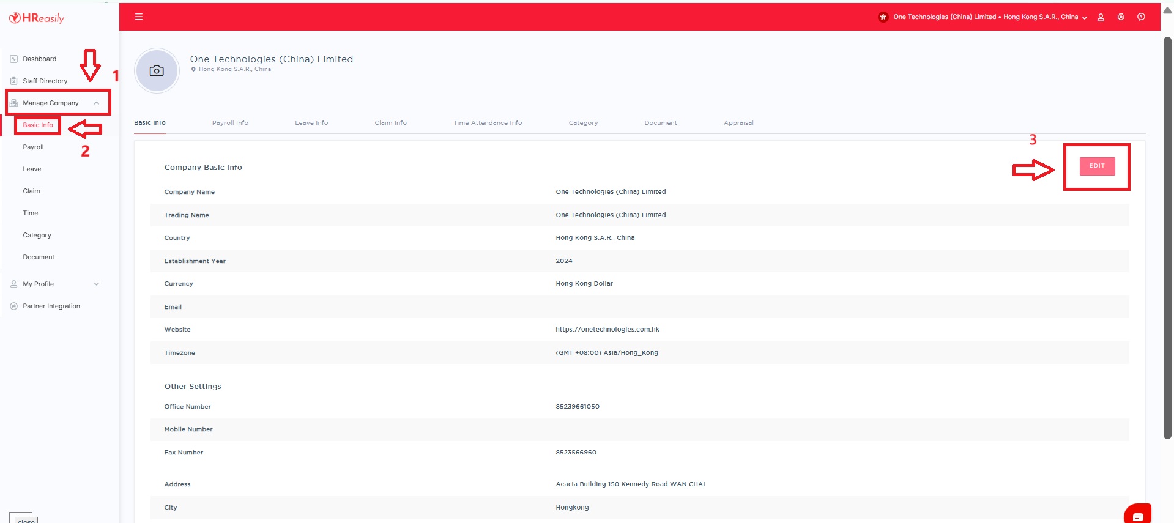The width and height of the screenshot is (1174, 523).
Task: Switch to the Category tab
Action: point(583,123)
